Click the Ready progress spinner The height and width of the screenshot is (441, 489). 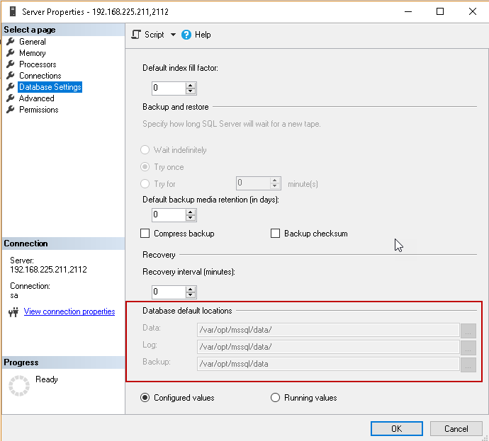tap(19, 386)
